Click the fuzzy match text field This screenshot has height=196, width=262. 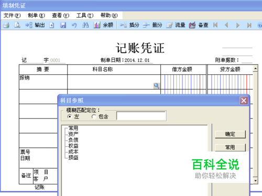pyautogui.click(x=141, y=116)
